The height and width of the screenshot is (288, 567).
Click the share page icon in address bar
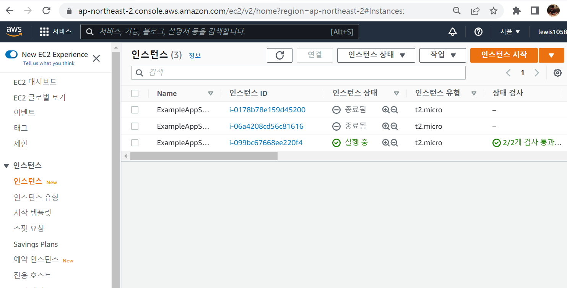[475, 11]
